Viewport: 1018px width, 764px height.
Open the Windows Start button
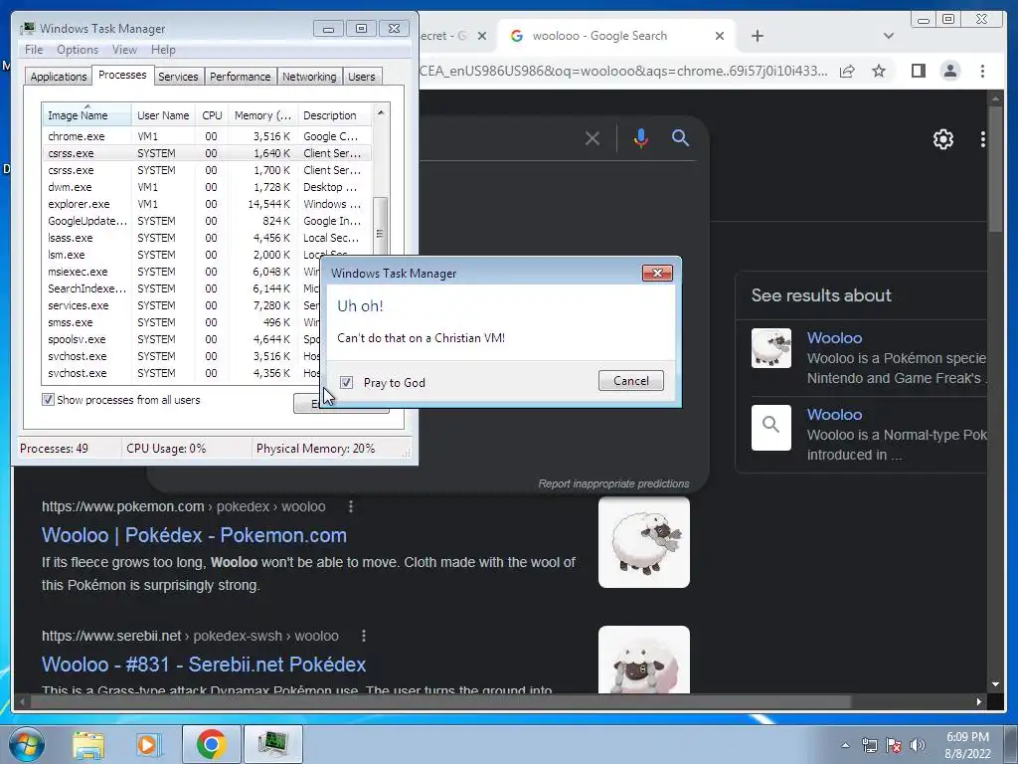[27, 744]
